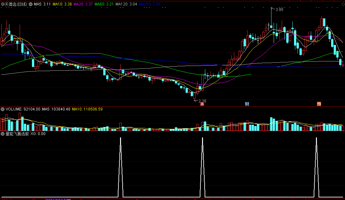Click the 2.38 low price annotation
This screenshot has height=200, width=345.
coord(202,101)
